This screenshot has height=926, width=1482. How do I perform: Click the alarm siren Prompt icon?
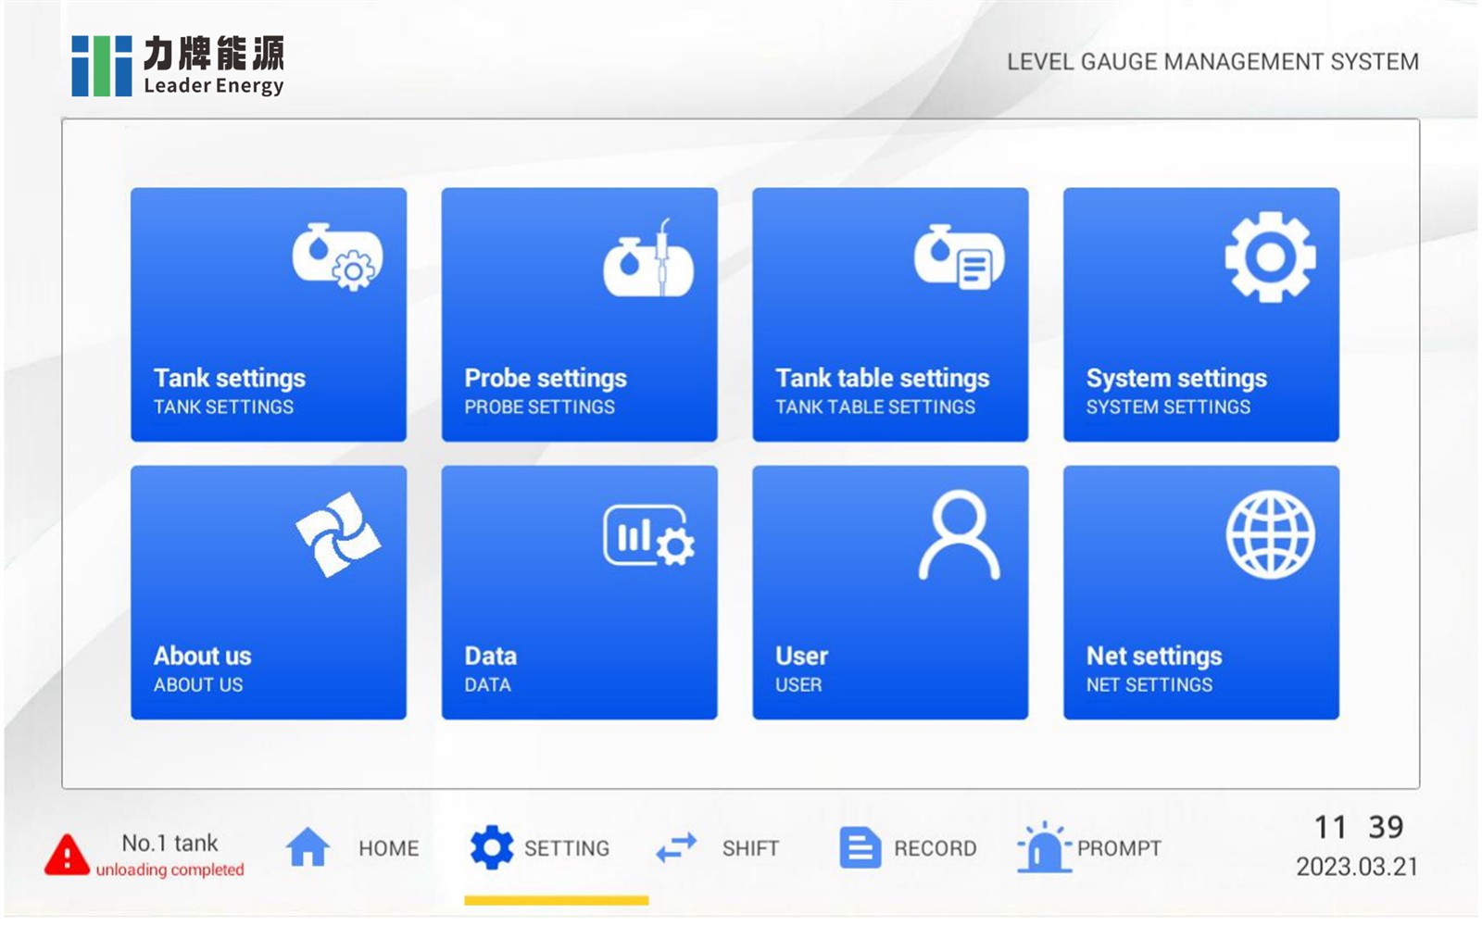(x=1043, y=847)
